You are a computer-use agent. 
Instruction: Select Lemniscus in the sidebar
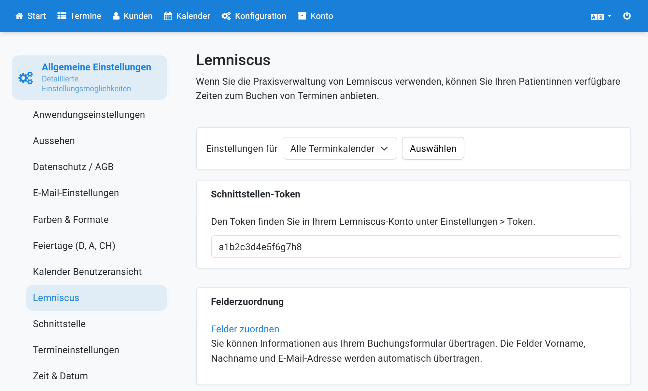click(x=97, y=298)
